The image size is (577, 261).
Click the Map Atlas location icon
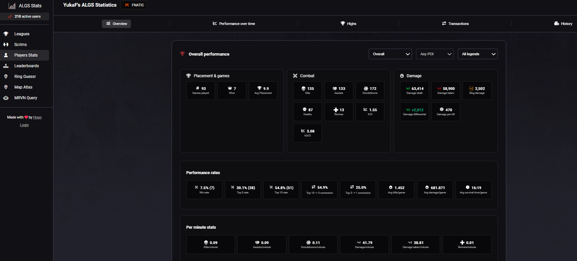tap(6, 87)
